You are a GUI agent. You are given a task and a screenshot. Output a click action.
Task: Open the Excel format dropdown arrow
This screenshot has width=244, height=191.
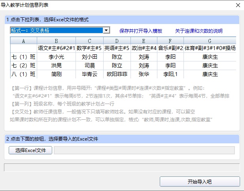point(106,30)
